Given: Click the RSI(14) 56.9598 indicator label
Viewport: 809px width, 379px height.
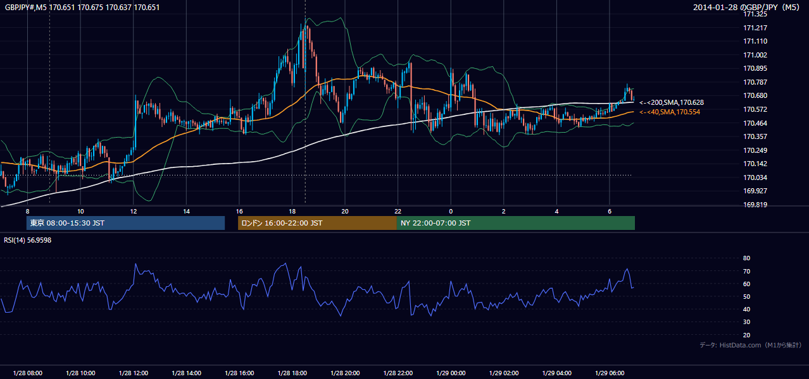Looking at the screenshot, I should click(27, 240).
